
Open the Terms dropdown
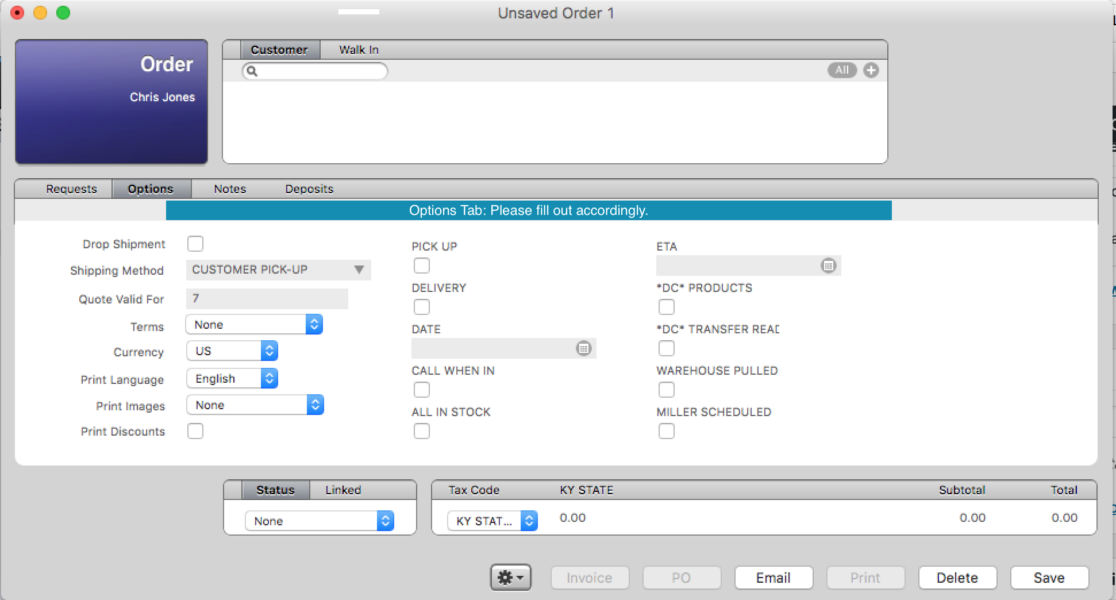coord(254,325)
